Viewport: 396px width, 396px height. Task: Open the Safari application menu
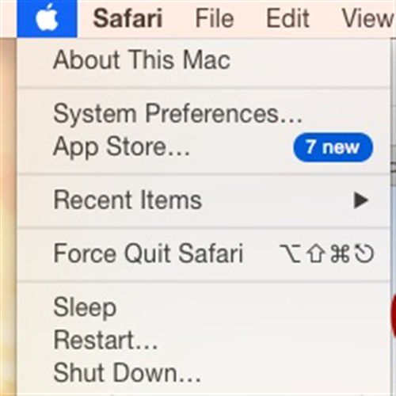tap(128, 18)
